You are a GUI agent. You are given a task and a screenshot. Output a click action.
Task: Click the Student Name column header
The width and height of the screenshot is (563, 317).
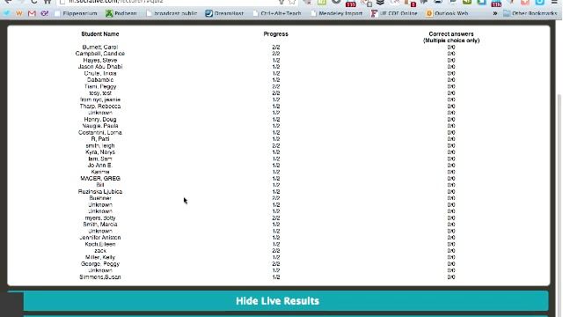coord(100,33)
